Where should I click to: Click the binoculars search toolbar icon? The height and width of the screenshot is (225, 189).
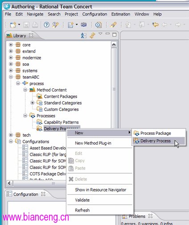pos(84,25)
